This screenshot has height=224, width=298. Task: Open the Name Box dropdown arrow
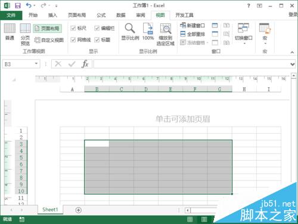36,63
